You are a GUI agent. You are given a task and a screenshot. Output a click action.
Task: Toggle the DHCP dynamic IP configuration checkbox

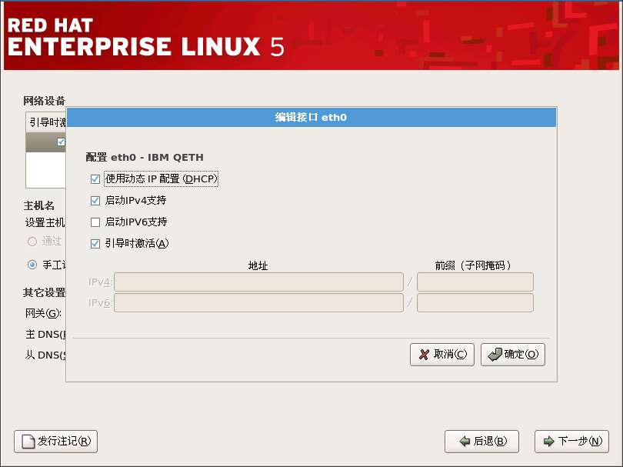tap(95, 179)
